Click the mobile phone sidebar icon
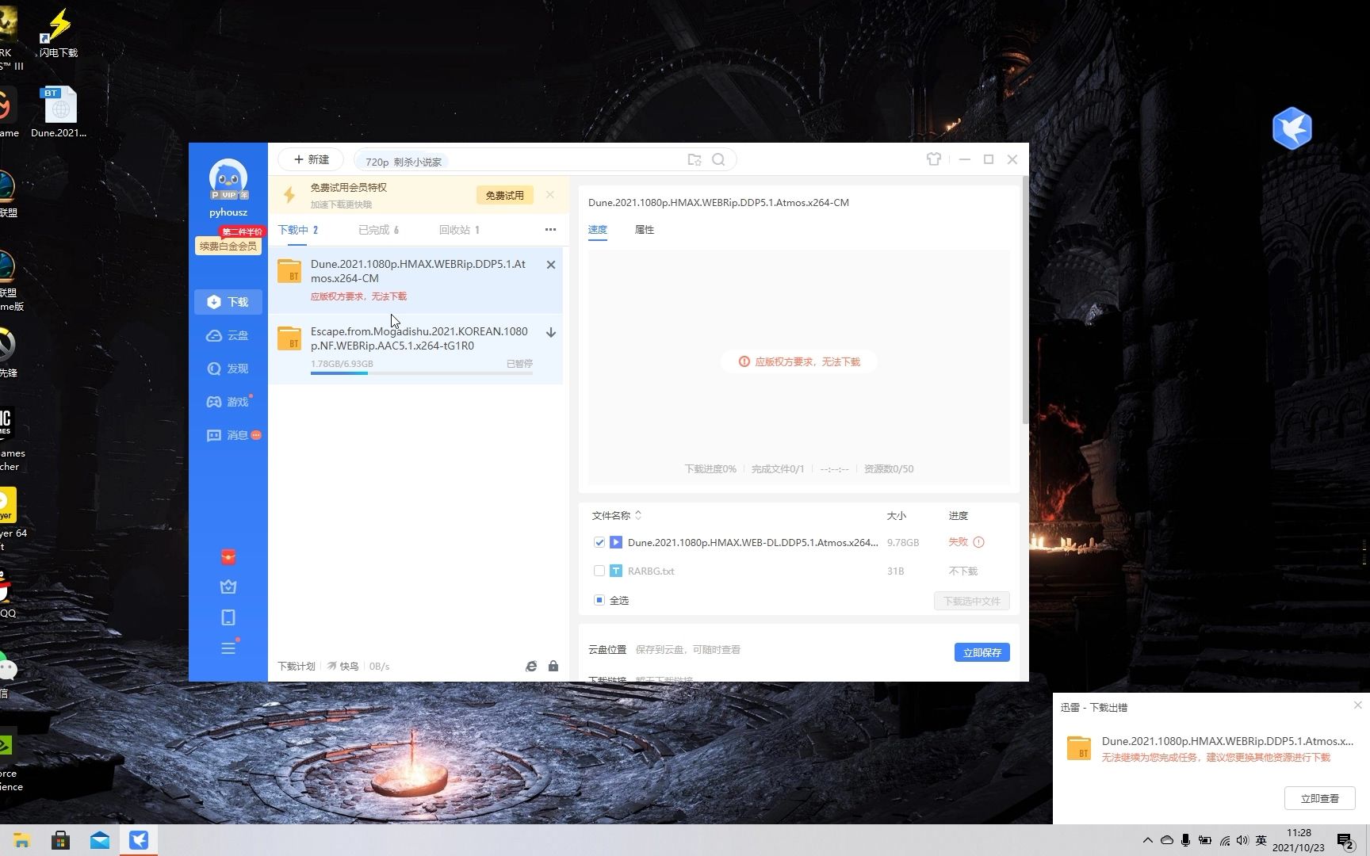This screenshot has width=1370, height=856. [x=228, y=617]
